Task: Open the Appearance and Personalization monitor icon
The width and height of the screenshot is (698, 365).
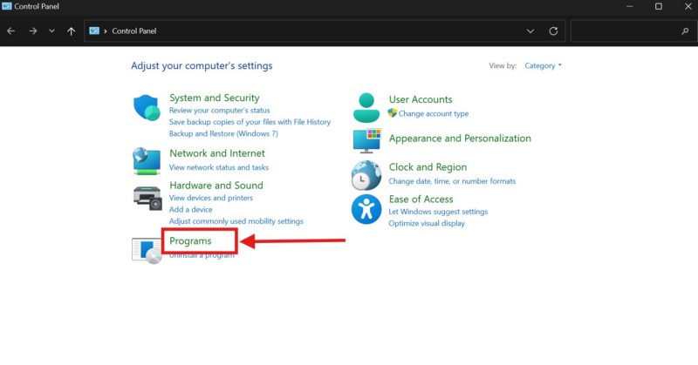Action: pyautogui.click(x=366, y=139)
